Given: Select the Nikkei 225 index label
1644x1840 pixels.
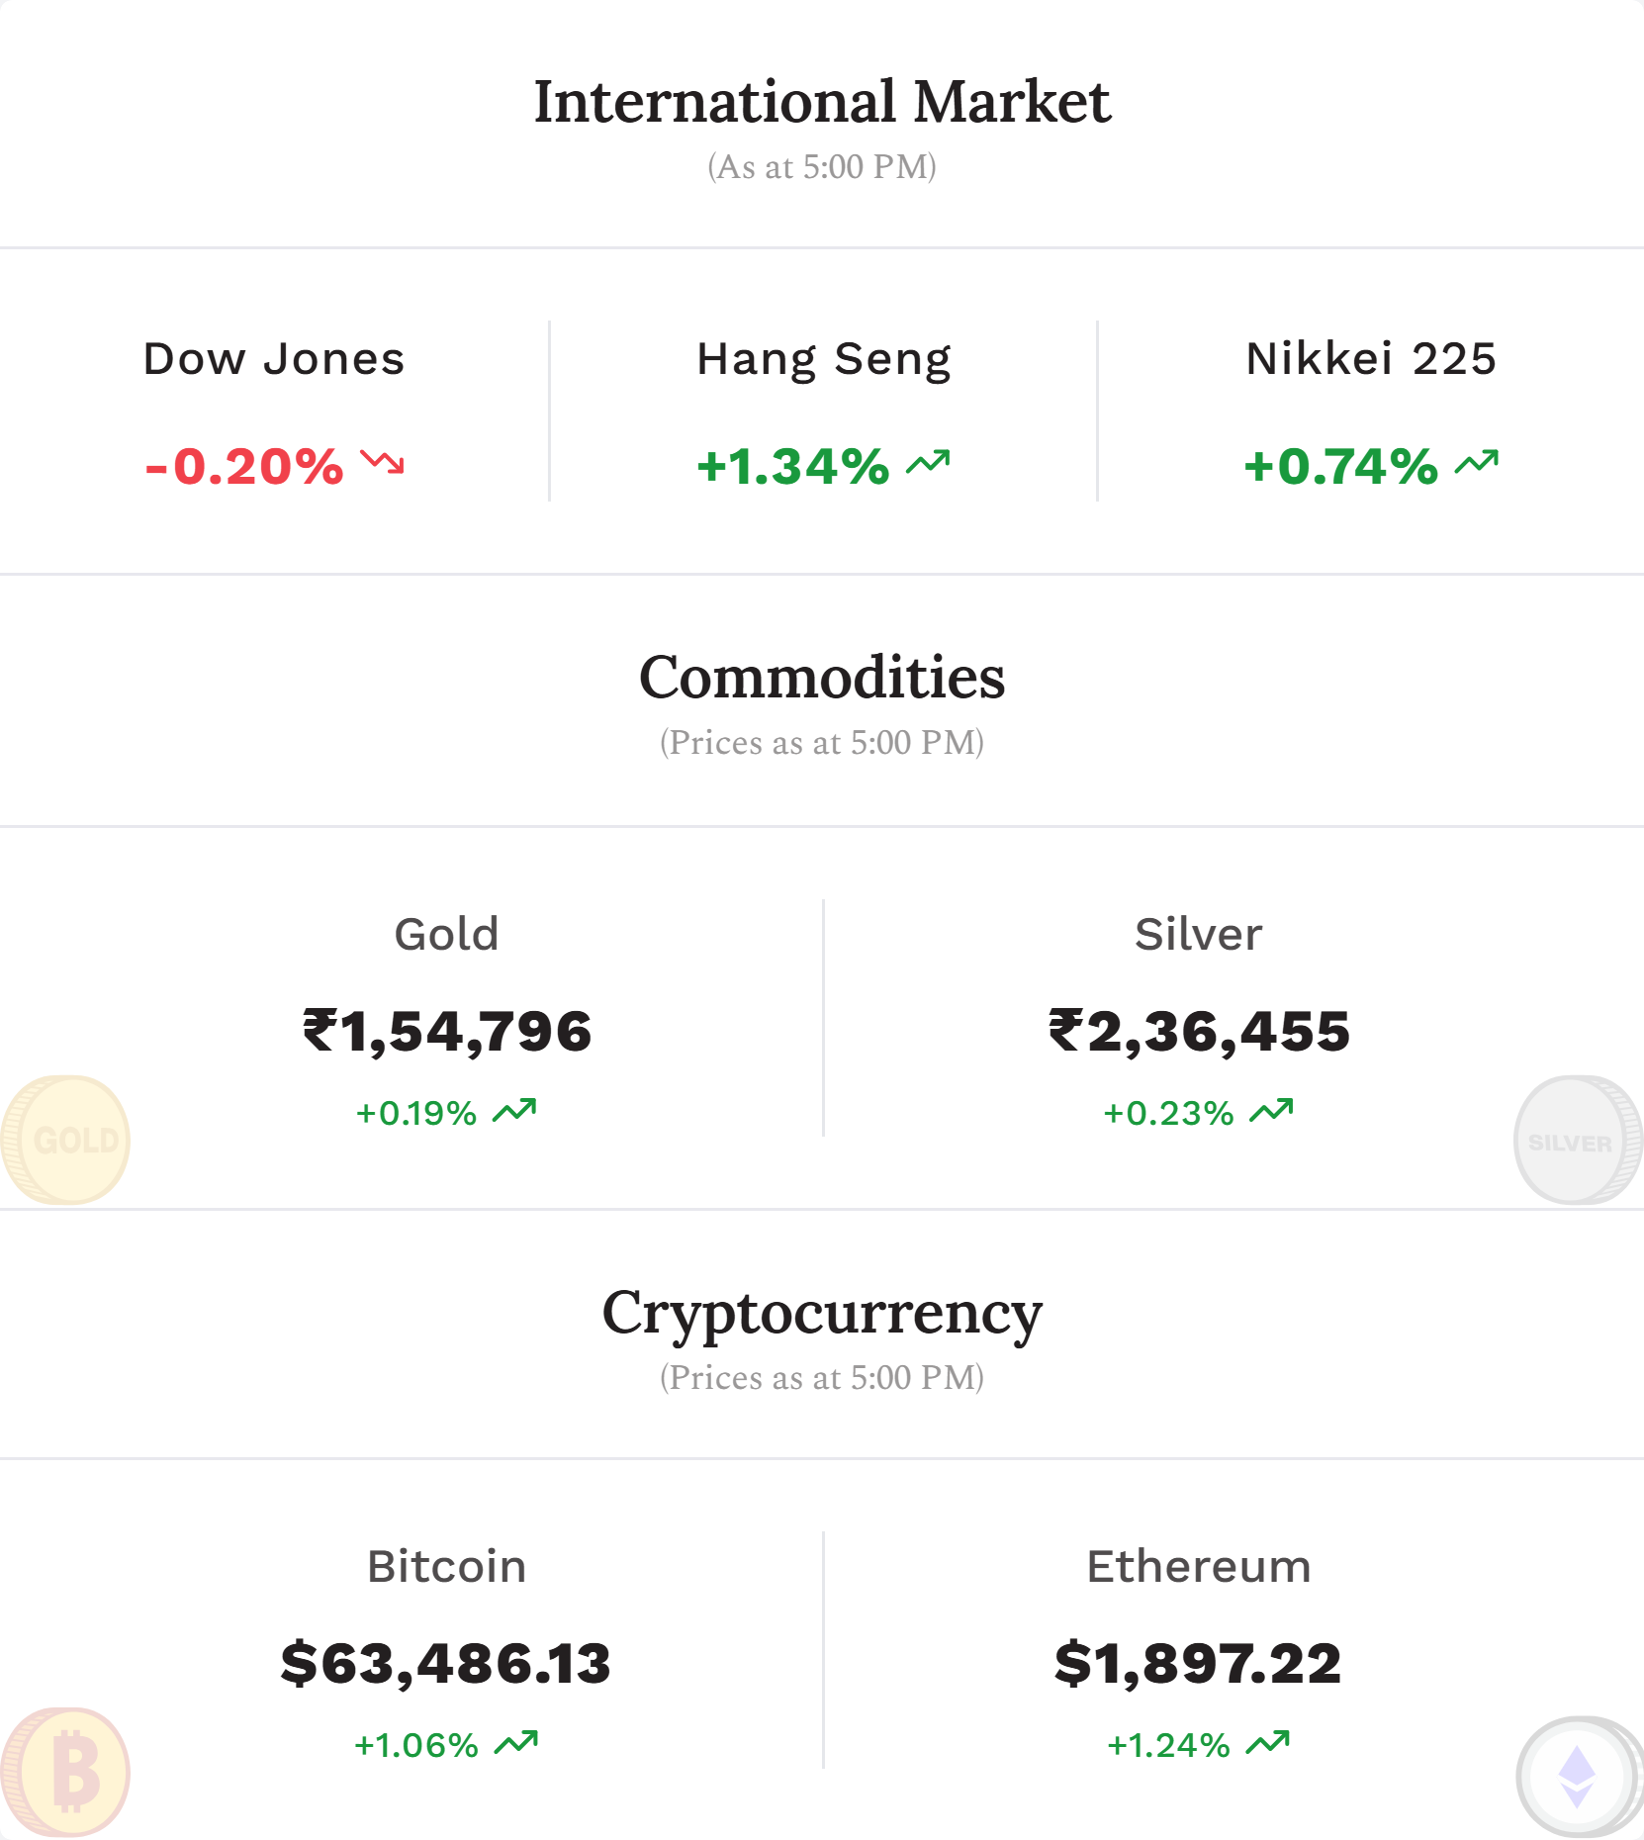Looking at the screenshot, I should pyautogui.click(x=1371, y=359).
